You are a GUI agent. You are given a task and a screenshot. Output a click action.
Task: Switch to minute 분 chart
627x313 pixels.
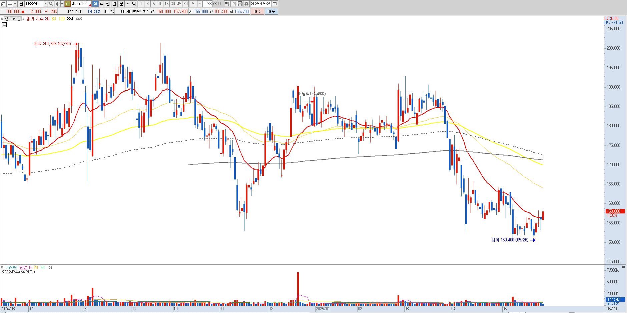click(x=121, y=4)
